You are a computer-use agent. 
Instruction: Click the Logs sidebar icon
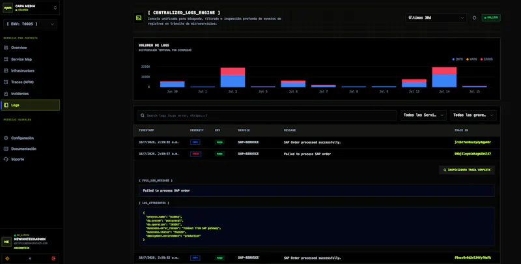[x=6, y=105]
